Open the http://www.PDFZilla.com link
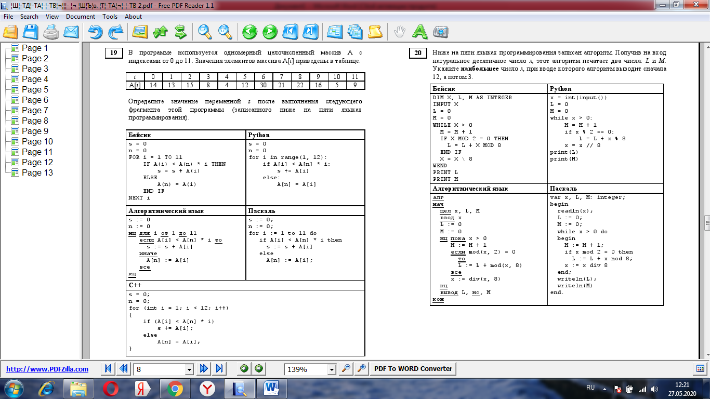This screenshot has width=710, height=399. (47, 369)
